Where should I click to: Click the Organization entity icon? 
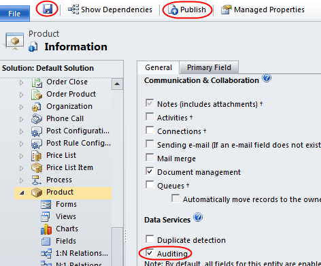(37, 107)
